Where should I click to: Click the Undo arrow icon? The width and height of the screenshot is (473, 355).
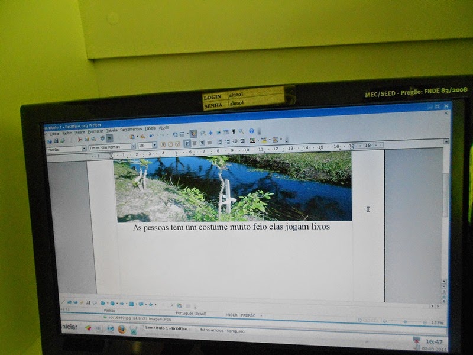point(152,136)
